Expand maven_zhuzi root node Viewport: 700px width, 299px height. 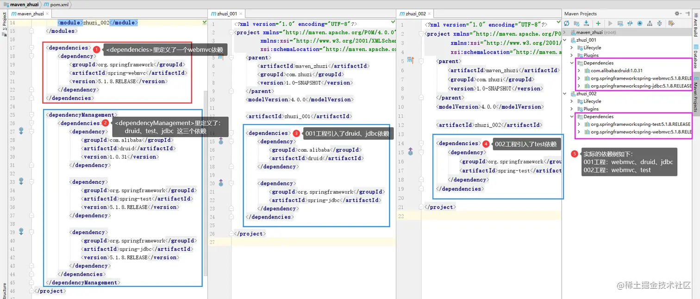click(x=564, y=32)
